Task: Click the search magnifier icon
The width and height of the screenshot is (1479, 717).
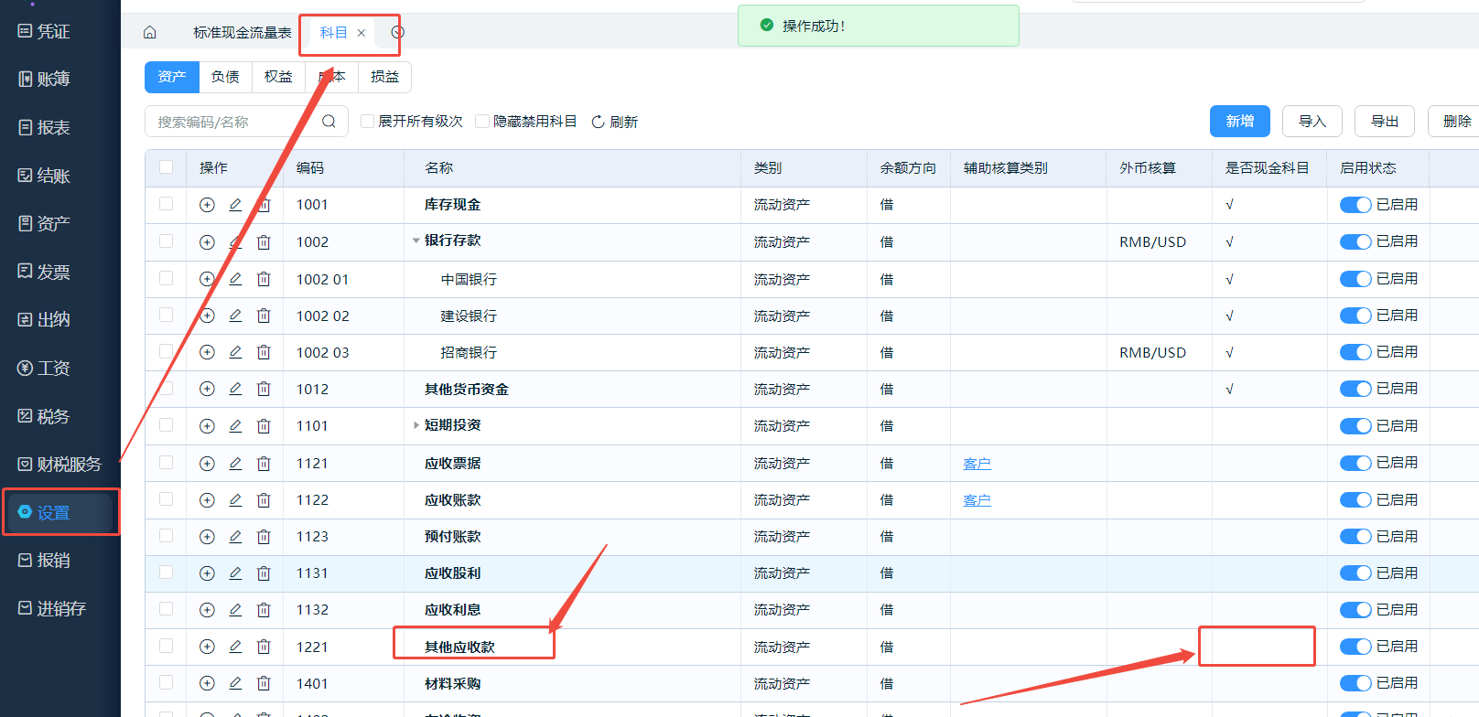Action: pyautogui.click(x=329, y=122)
